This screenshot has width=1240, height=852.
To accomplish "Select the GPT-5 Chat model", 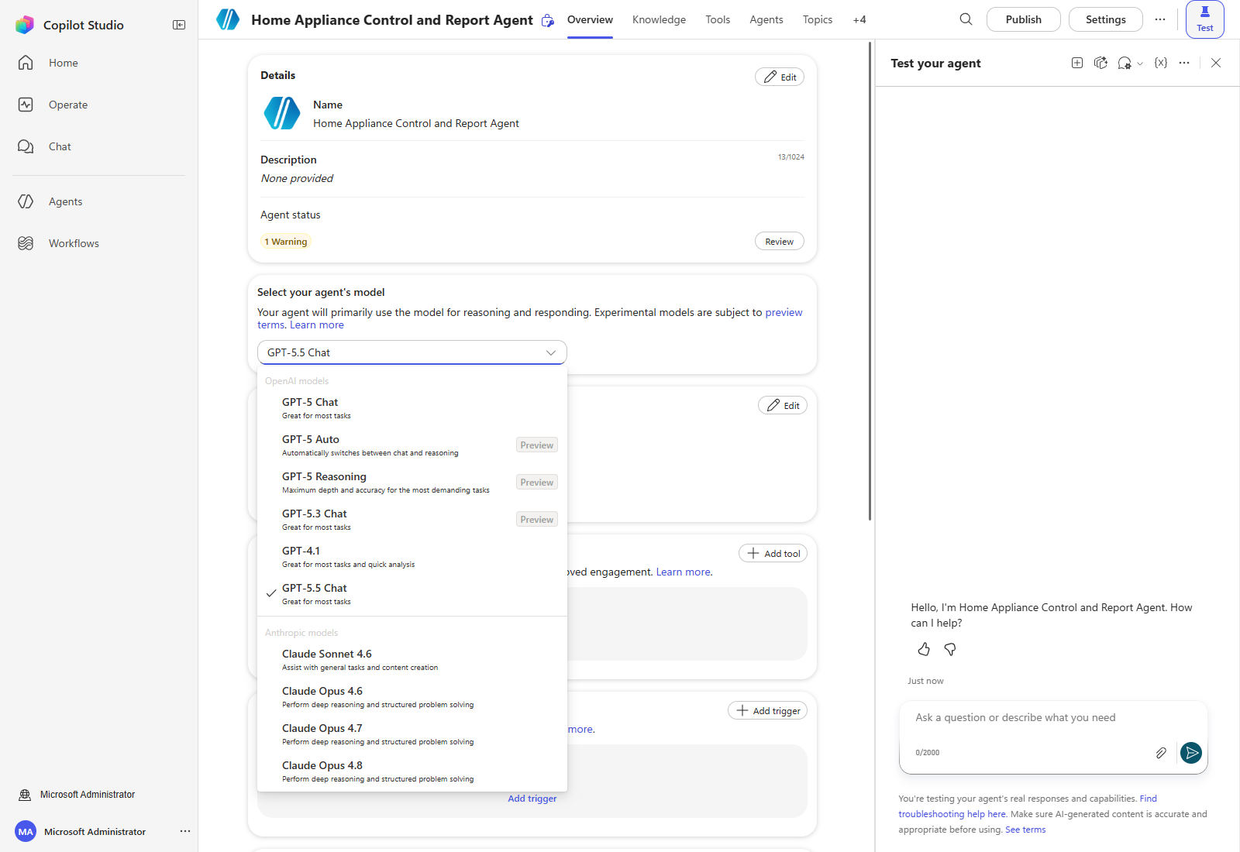I will (x=412, y=408).
